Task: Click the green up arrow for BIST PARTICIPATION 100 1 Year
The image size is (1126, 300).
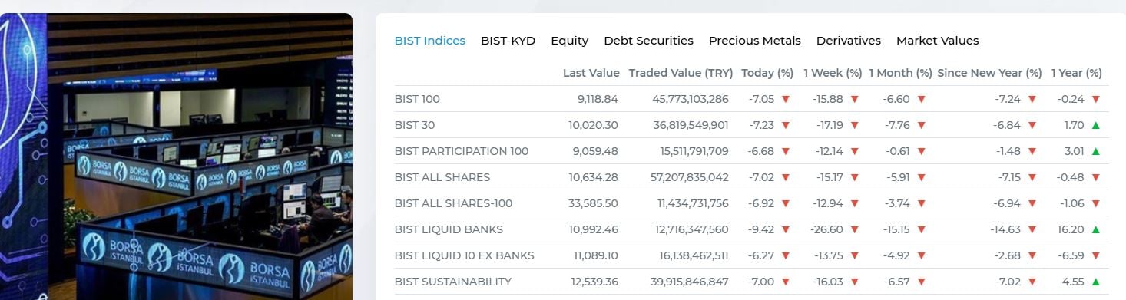Action: pyautogui.click(x=1095, y=151)
